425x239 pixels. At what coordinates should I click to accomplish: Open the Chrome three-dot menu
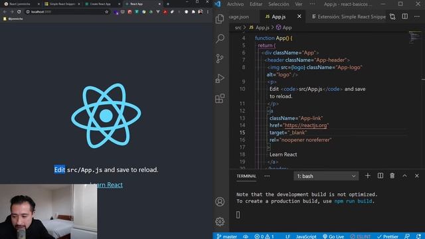point(208,12)
